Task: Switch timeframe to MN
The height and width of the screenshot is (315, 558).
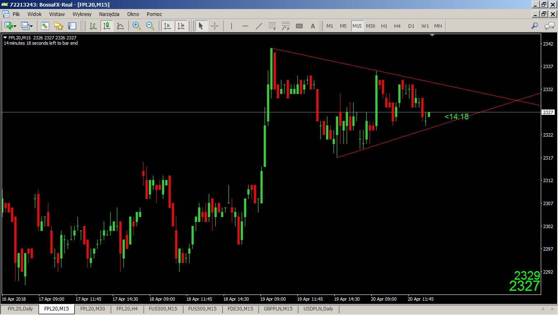Action: pos(438,26)
